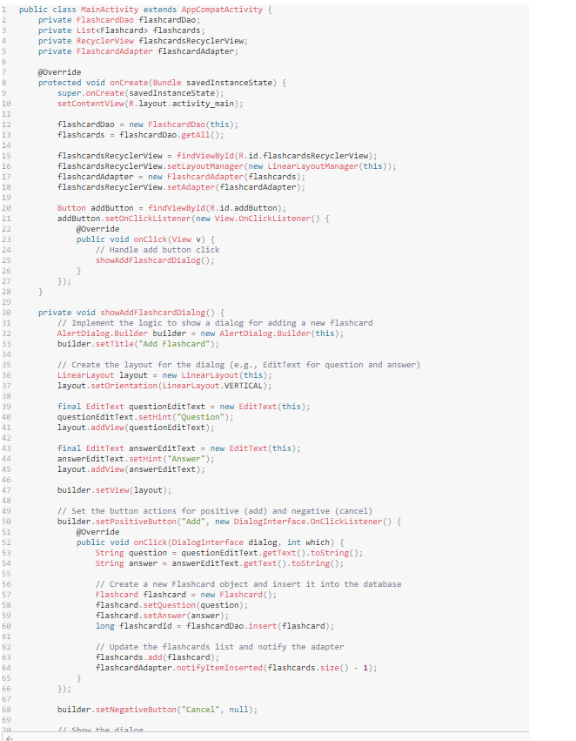Click 'flashcards = flashcardDao.getAll();' line
This screenshot has width=576, height=741.
click(x=141, y=135)
